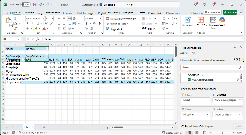The width and height of the screenshot is (246, 135).
Task: Open Medal filter dropdown in cell B1
Action: tap(47, 48)
